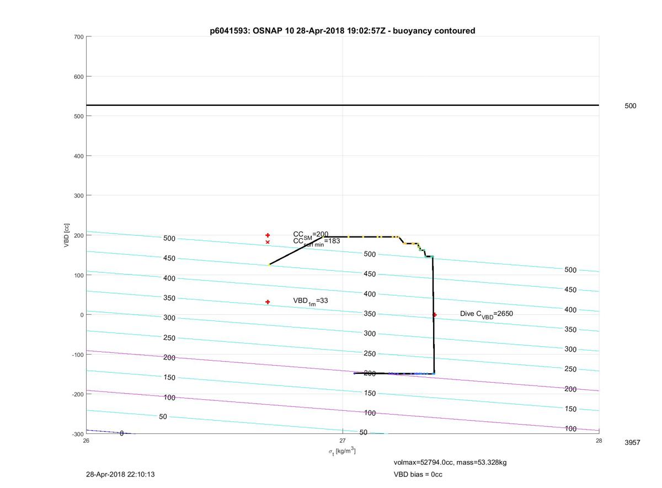Click the y-axis tick label "700"
Screen dimensions: 662x488
(x=78, y=37)
